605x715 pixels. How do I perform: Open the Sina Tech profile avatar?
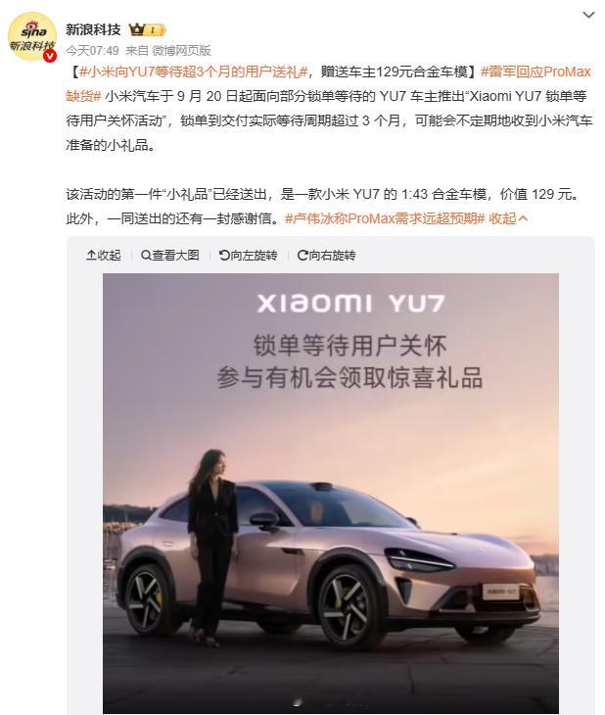pos(32,36)
